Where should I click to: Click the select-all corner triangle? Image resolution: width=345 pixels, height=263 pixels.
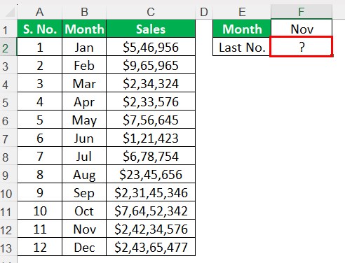(x=10, y=12)
